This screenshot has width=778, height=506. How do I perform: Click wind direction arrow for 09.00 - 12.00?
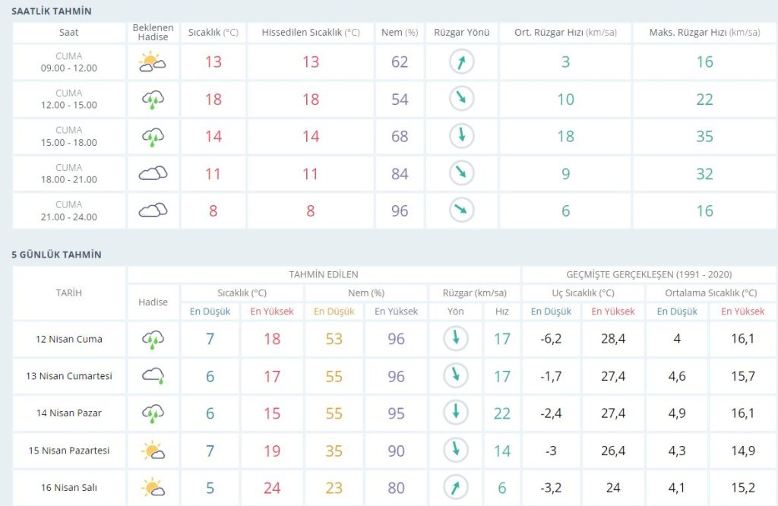[461, 62]
